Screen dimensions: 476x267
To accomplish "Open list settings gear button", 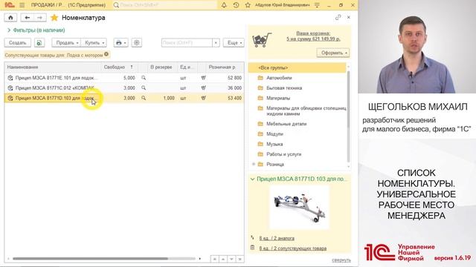I will point(137,43).
